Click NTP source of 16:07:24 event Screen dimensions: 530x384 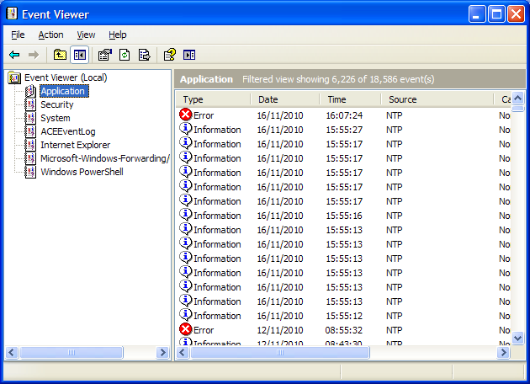click(x=395, y=115)
